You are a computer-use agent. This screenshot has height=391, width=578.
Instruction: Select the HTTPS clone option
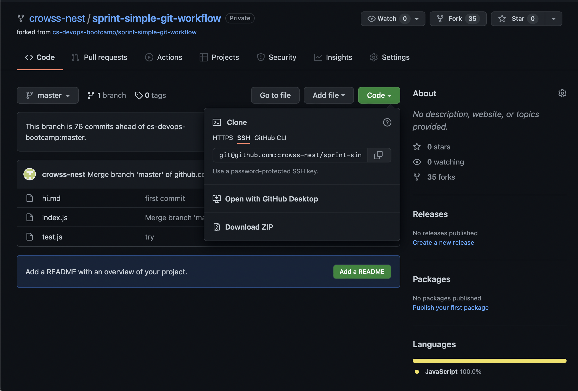click(222, 138)
